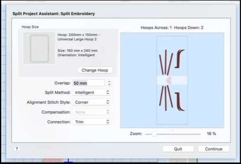Click 'Universal Large Hoop 2' hoop name text
The image size is (241, 164).
77,39
